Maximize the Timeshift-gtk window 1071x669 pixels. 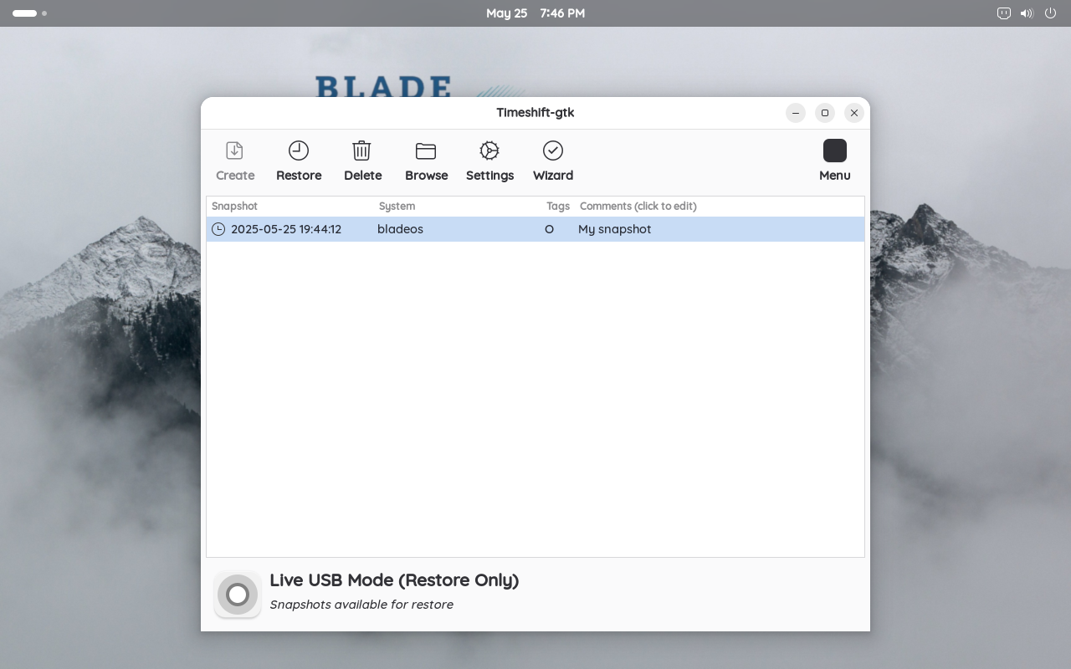(x=825, y=113)
